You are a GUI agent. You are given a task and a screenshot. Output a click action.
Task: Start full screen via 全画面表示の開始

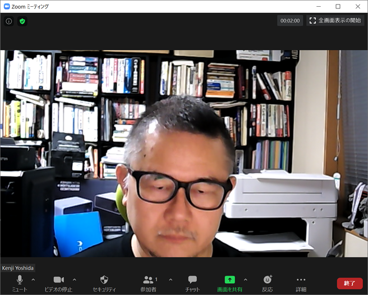pyautogui.click(x=335, y=20)
